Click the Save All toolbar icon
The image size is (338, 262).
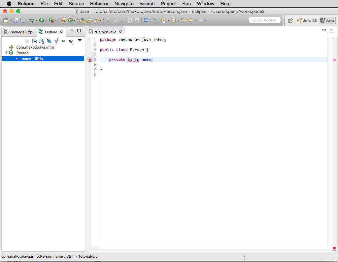[23, 20]
